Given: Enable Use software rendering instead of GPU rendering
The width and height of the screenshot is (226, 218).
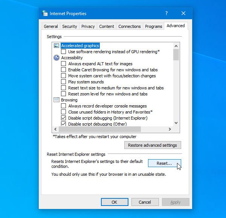Looking at the screenshot, I should point(63,52).
